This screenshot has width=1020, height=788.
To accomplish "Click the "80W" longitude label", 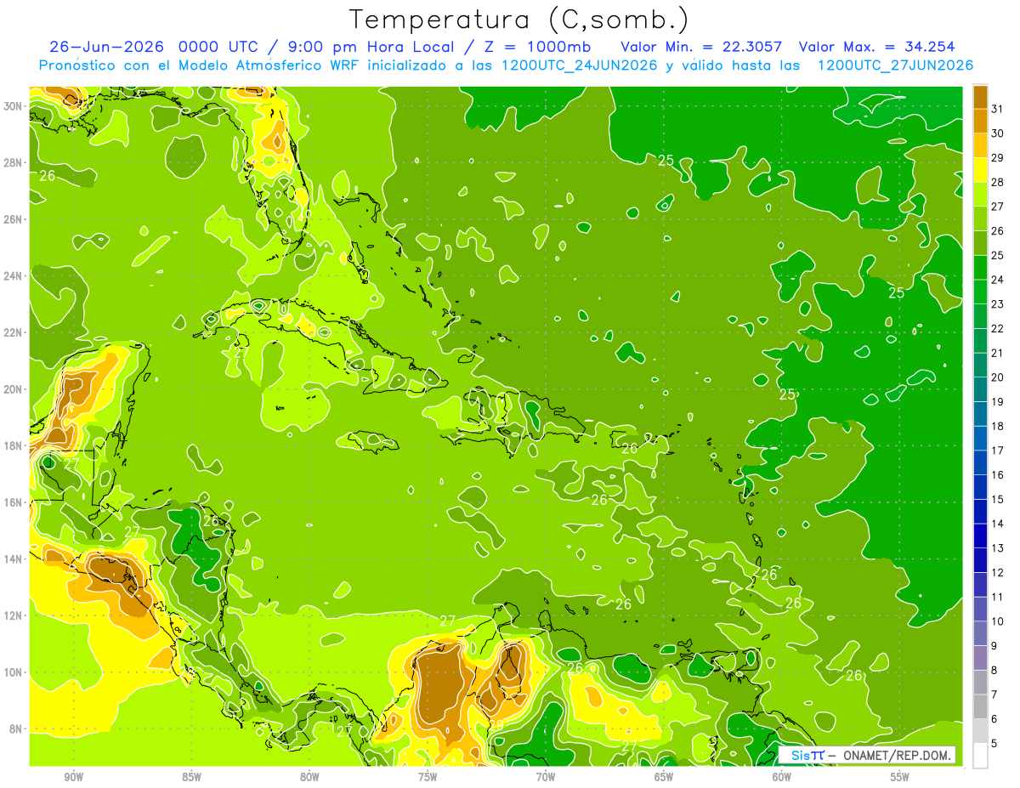I will coord(309,777).
